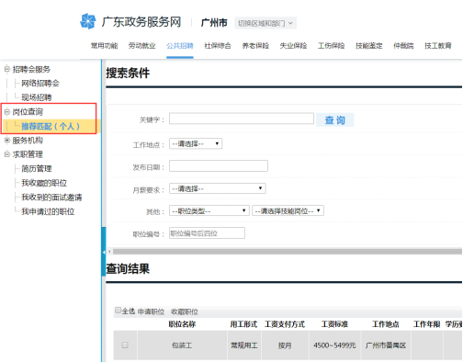Image resolution: width=463 pixels, height=362 pixels.
Task: Open the 技能鉴定 tab
Action: tap(369, 46)
